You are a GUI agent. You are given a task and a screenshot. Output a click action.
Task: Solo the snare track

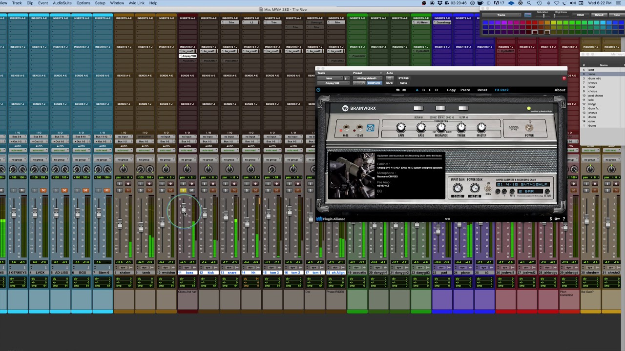(226, 190)
